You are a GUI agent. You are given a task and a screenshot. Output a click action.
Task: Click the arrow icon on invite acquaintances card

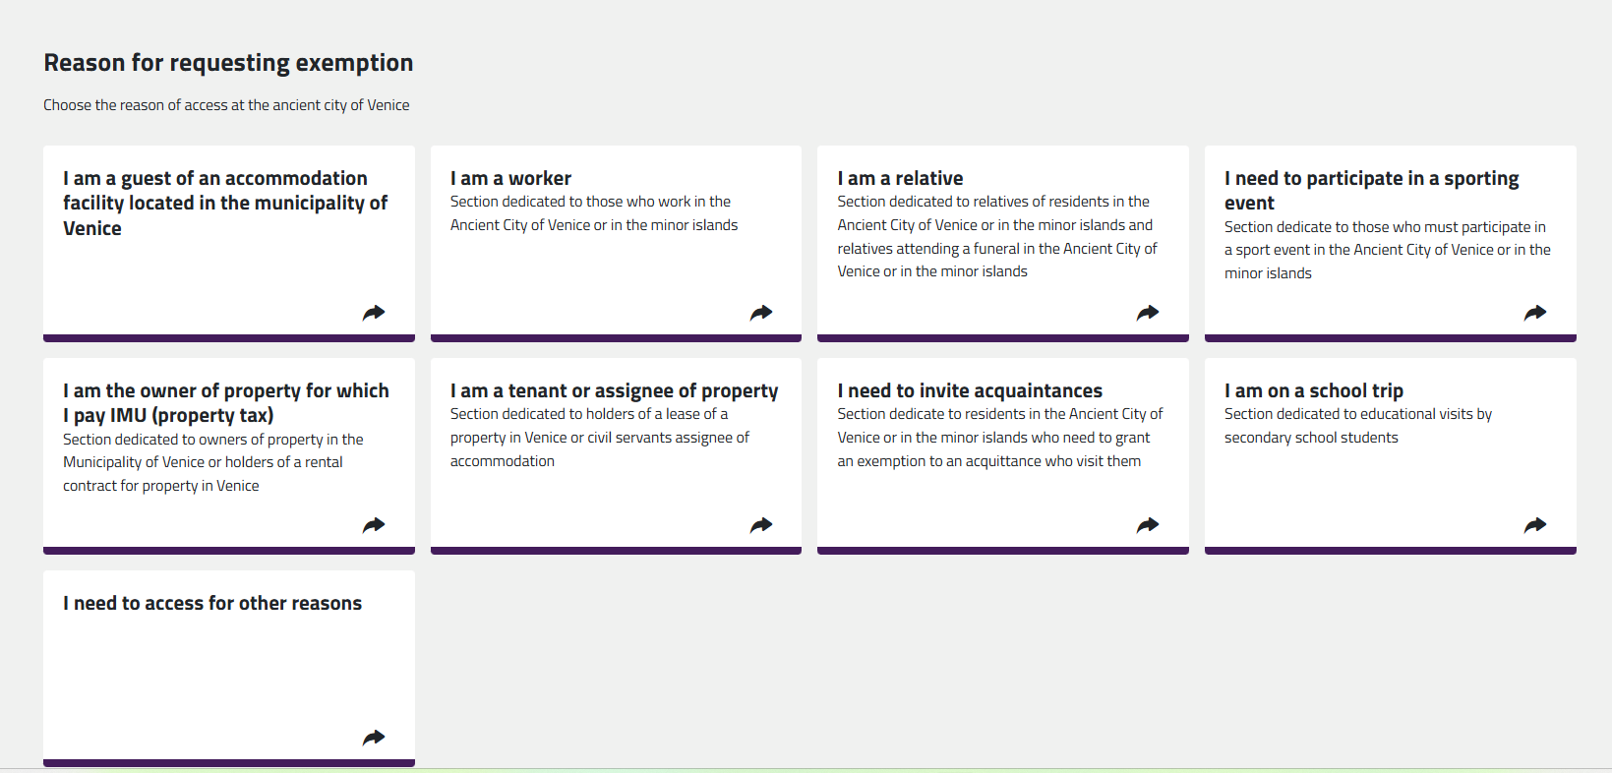[x=1148, y=525]
